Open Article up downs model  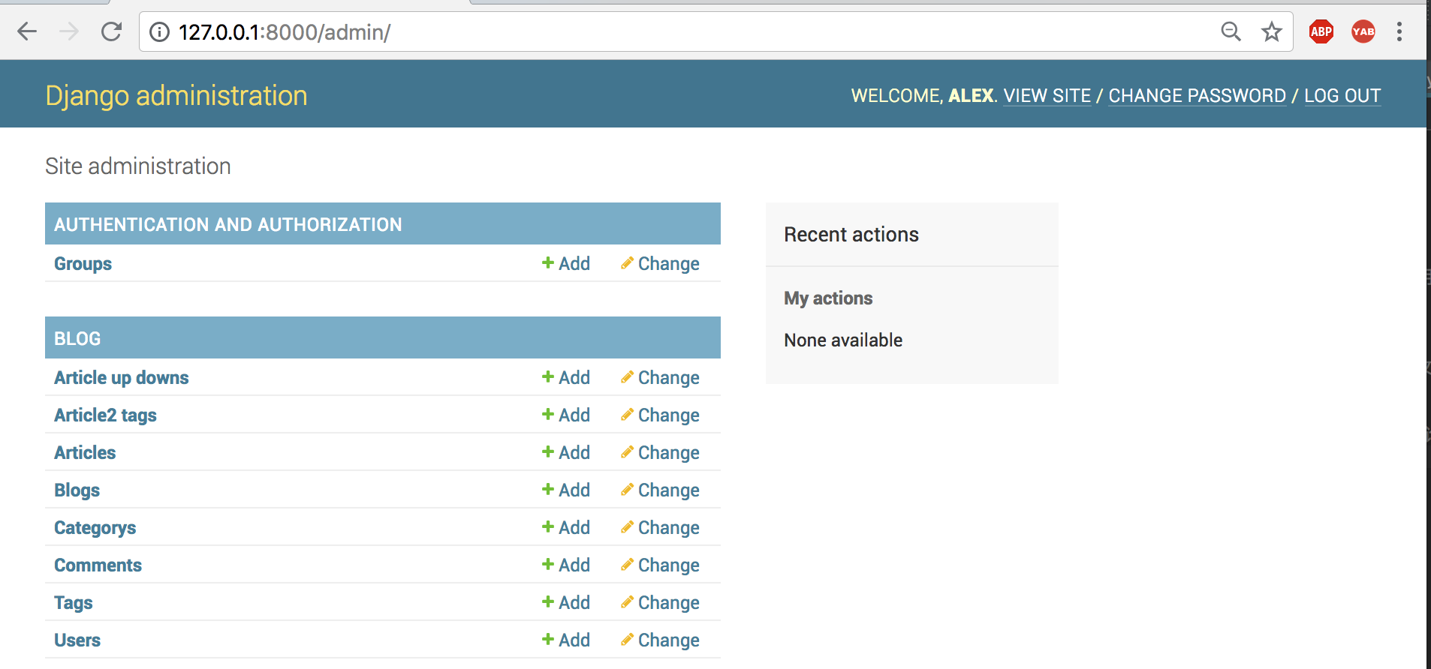(122, 378)
